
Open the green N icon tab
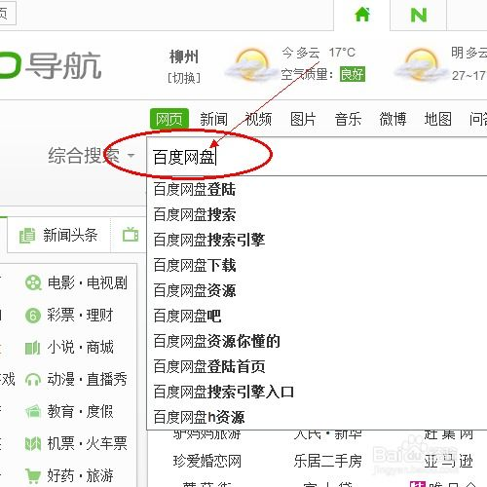pyautogui.click(x=418, y=15)
